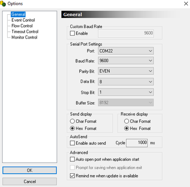Image resolution: width=190 pixels, height=187 pixels.
Task: Confirm settings with the OK button
Action: pos(29,170)
